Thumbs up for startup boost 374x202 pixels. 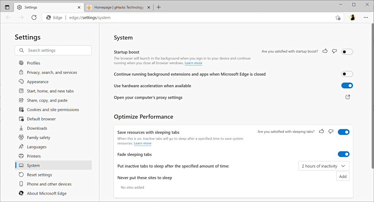325,51
